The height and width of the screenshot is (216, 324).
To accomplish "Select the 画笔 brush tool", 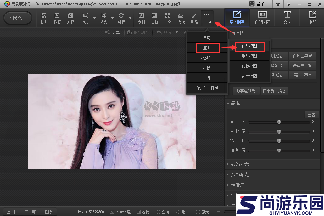I will [194, 18].
